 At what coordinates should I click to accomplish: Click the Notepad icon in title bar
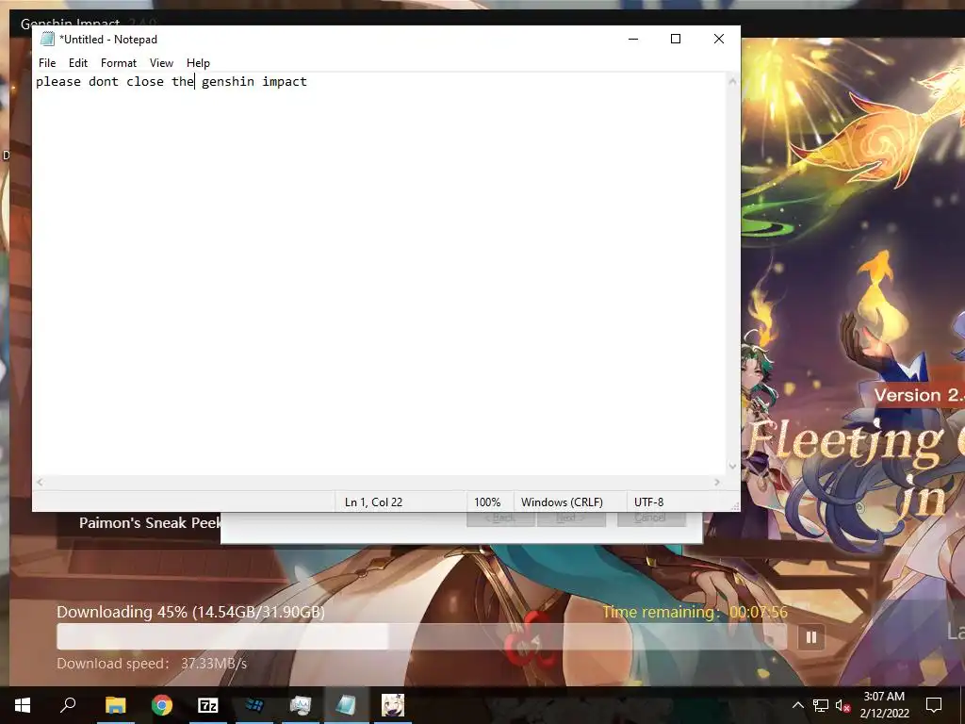(x=47, y=40)
